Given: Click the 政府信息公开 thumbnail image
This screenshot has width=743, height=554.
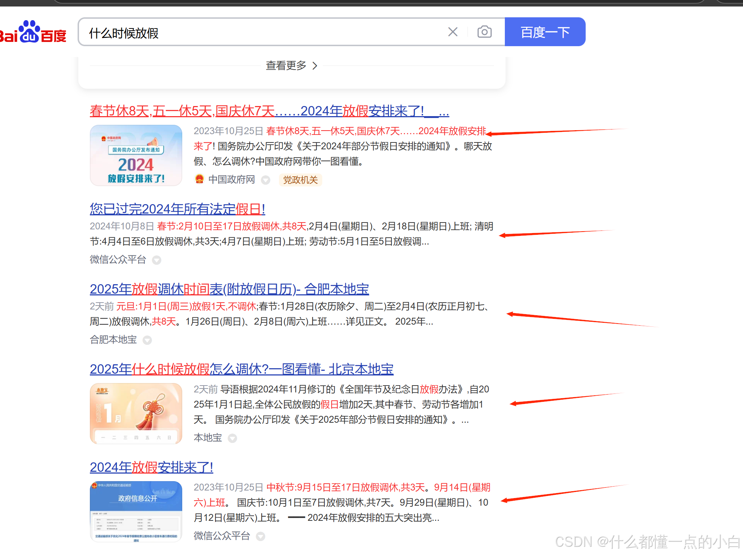Looking at the screenshot, I should click(x=136, y=511).
